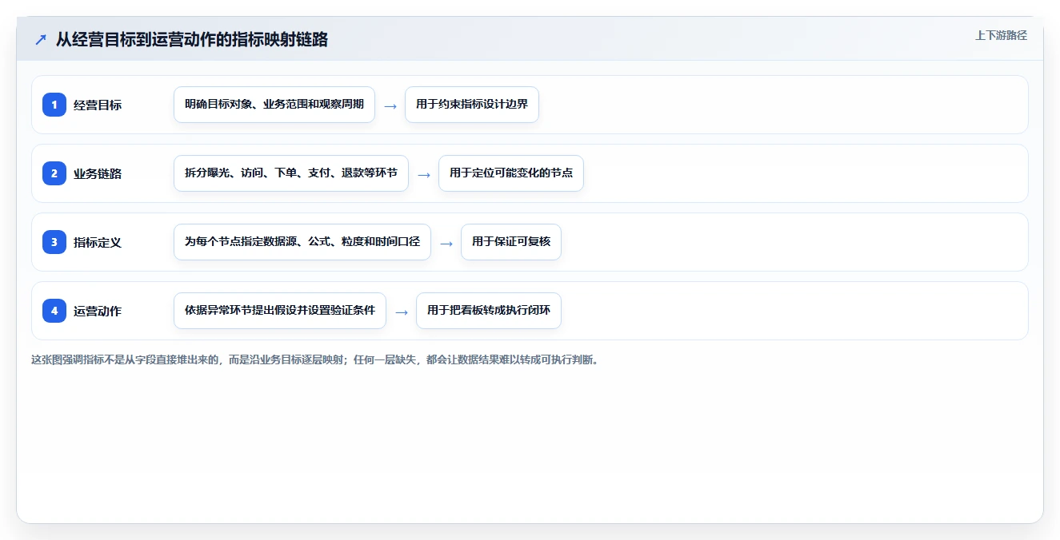Select step badge 1 for 经营目标

point(54,104)
